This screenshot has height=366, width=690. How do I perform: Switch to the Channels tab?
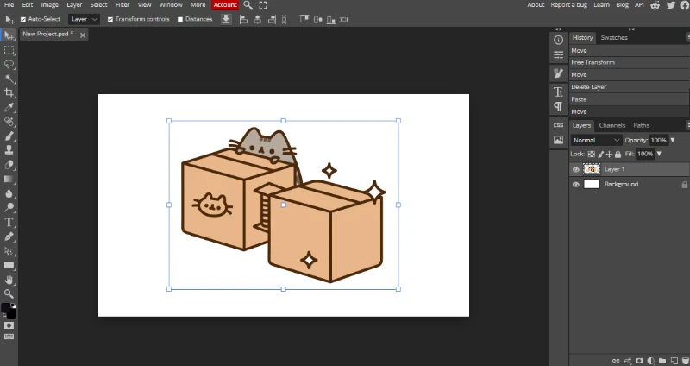click(x=612, y=125)
